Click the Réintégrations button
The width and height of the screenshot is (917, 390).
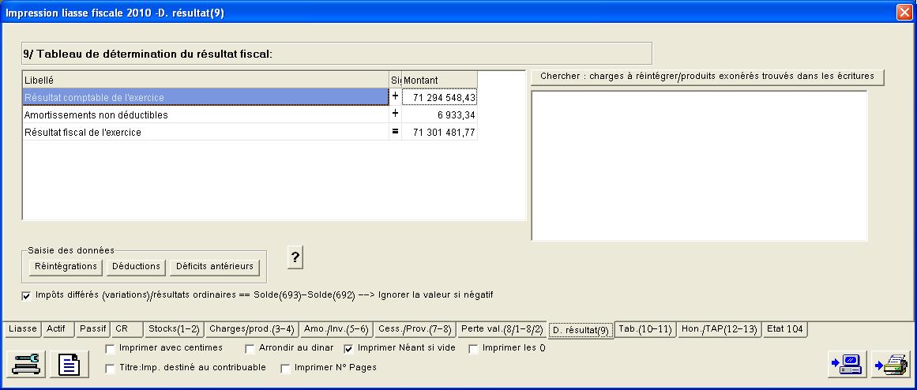[66, 267]
